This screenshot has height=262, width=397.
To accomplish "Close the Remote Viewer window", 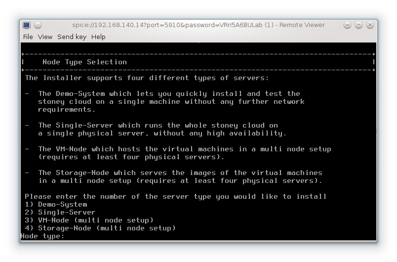I will [x=370, y=25].
